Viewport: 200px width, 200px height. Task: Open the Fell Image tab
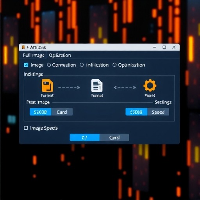[x=34, y=55]
